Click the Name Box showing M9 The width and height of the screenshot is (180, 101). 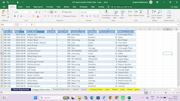[x=7, y=25]
